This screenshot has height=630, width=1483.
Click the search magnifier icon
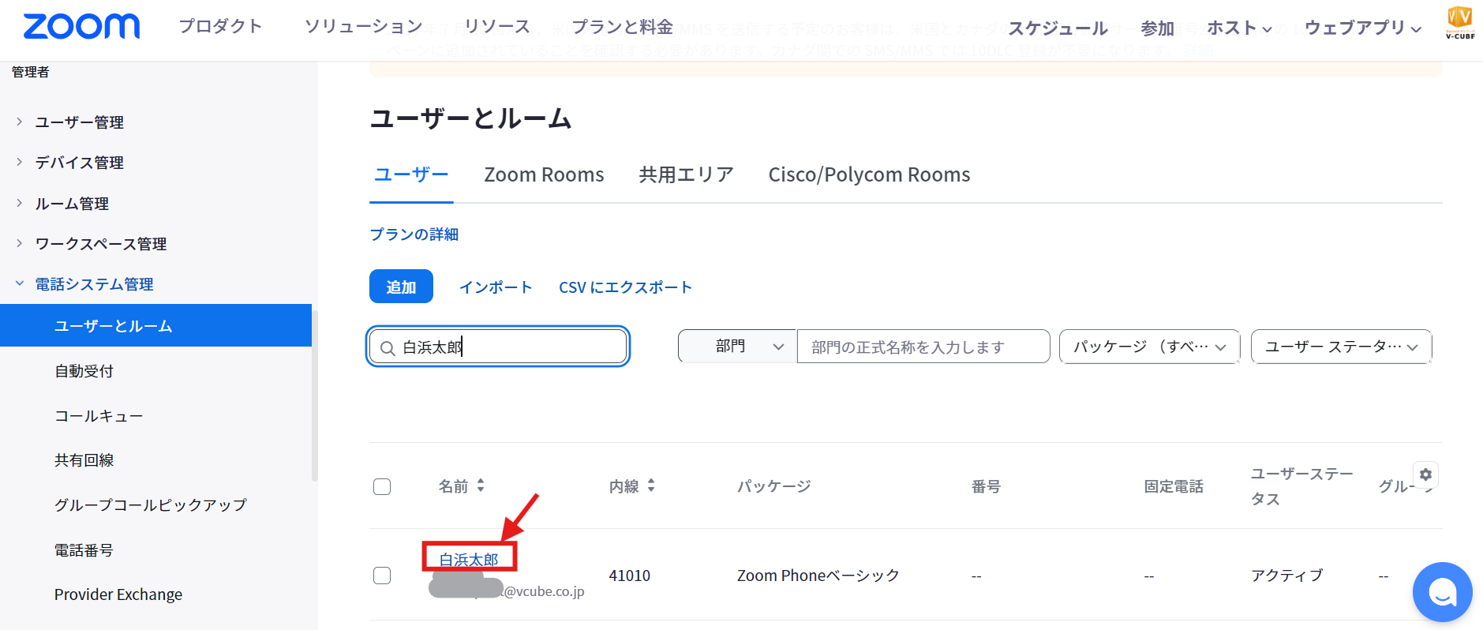coord(388,347)
